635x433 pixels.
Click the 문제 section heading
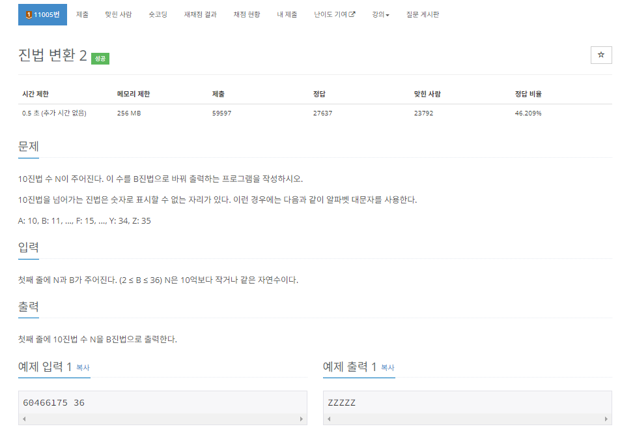click(x=29, y=146)
